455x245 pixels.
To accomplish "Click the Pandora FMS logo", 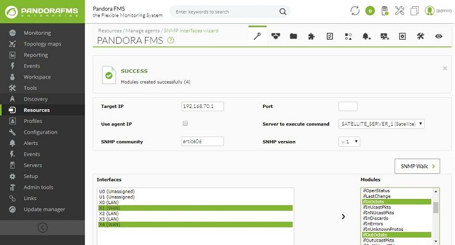I will point(42,12).
